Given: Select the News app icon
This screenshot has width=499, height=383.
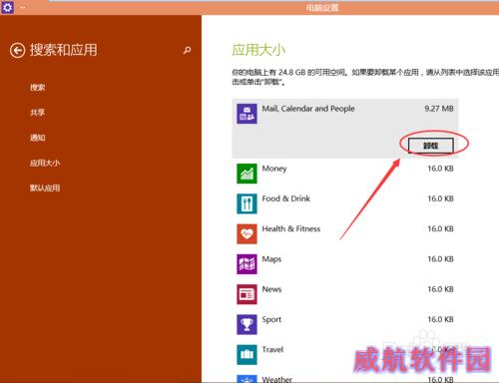Looking at the screenshot, I should pos(247,294).
